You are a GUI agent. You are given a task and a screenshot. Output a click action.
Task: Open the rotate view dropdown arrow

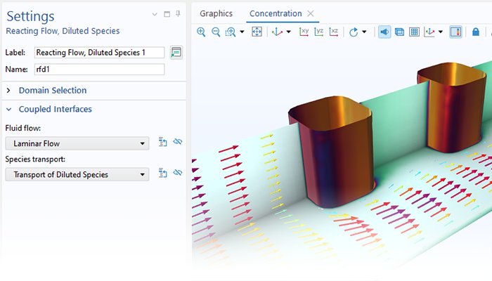pyautogui.click(x=364, y=32)
